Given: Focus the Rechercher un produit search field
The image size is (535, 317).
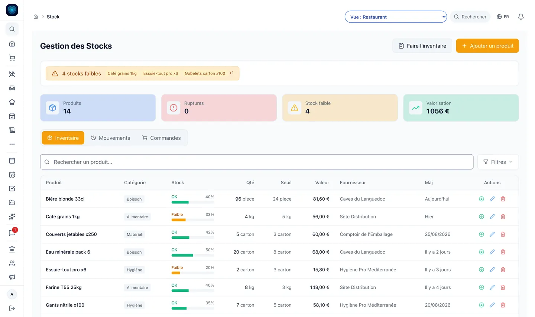Looking at the screenshot, I should click(257, 162).
